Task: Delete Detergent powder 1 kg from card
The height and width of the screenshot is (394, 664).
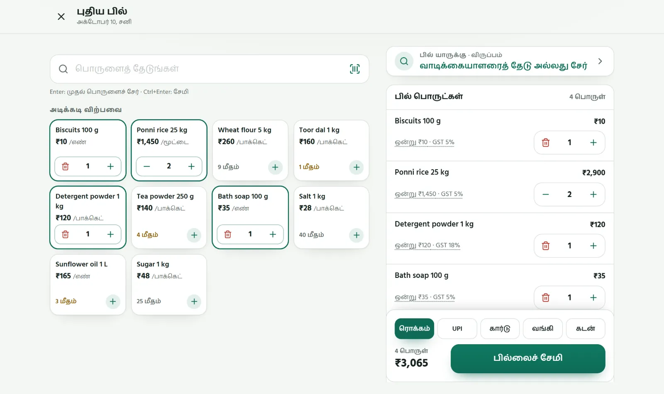Action: [66, 234]
